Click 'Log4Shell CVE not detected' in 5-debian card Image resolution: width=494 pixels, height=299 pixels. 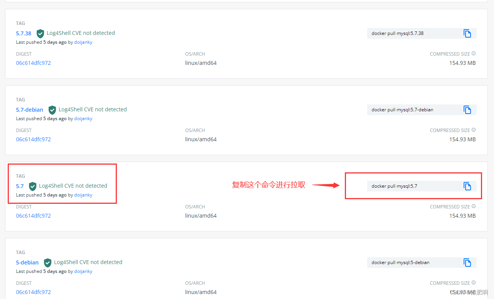[88, 262]
